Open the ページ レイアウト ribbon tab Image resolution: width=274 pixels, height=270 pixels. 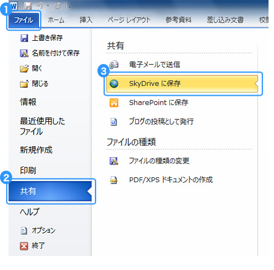(129, 20)
